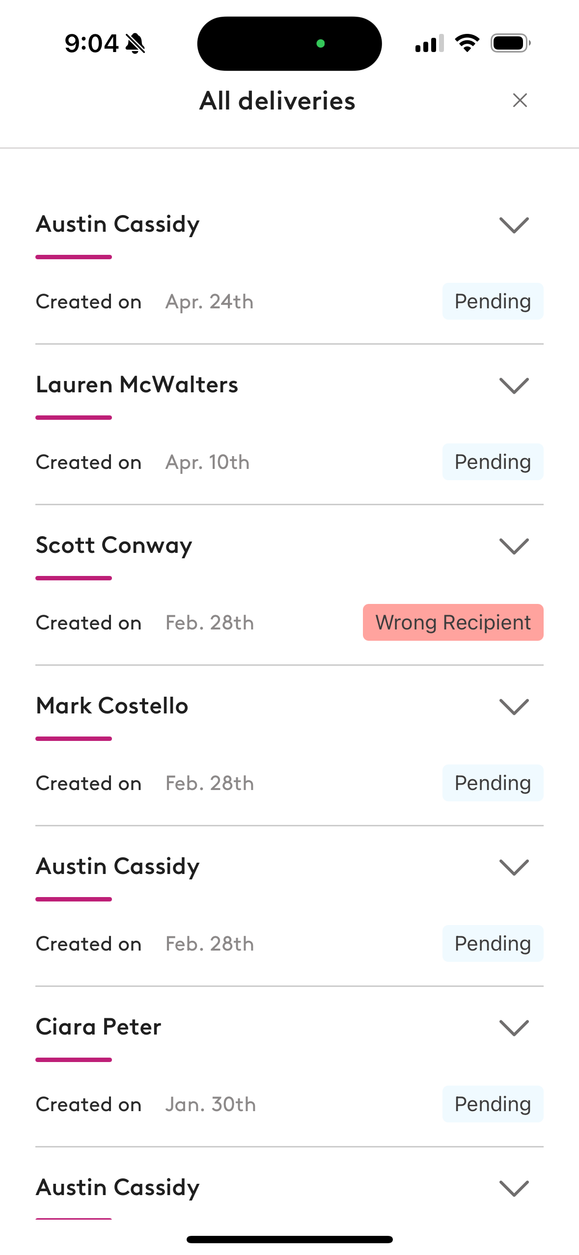This screenshot has width=579, height=1255.
Task: Expand Mark Costello delivery details
Action: tap(514, 707)
